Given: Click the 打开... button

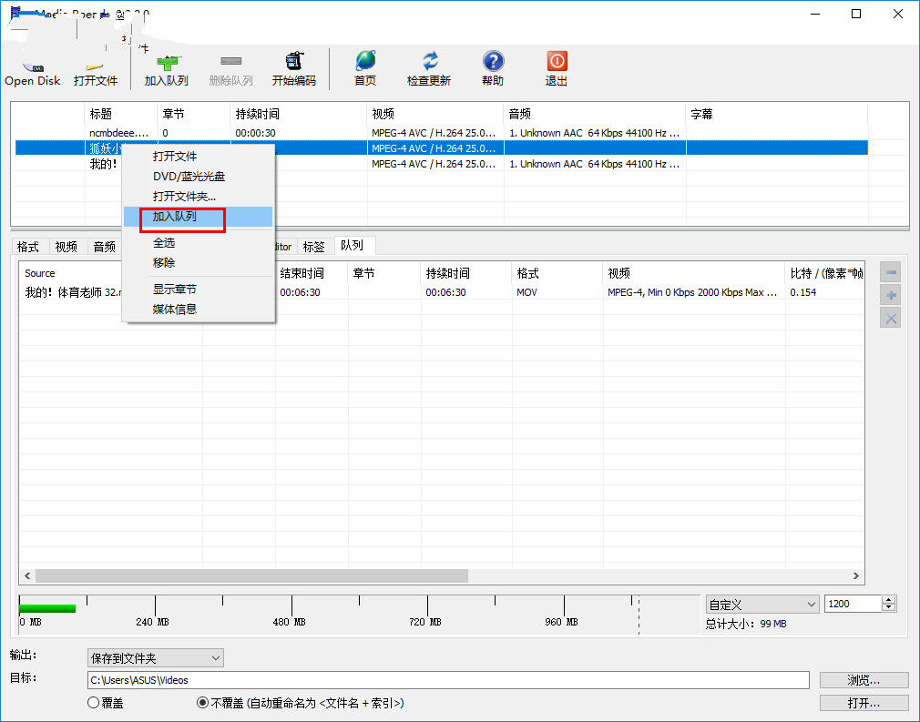Looking at the screenshot, I should click(x=864, y=703).
